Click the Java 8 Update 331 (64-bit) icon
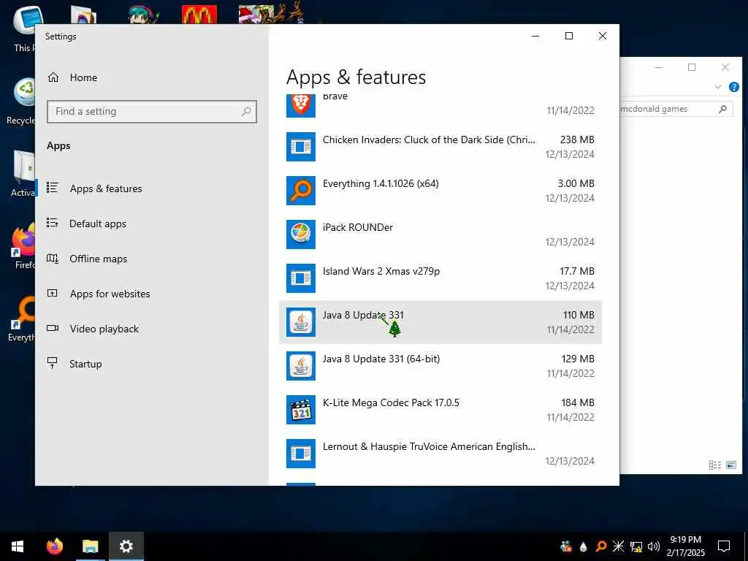748x561 pixels. click(x=300, y=366)
